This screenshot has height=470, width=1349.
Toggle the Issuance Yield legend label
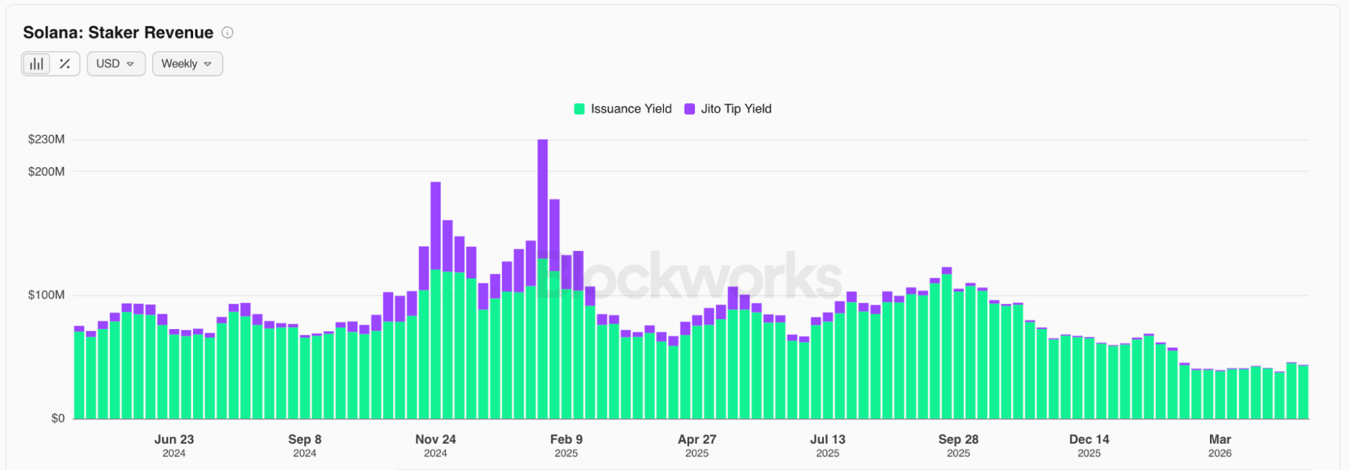pos(631,109)
